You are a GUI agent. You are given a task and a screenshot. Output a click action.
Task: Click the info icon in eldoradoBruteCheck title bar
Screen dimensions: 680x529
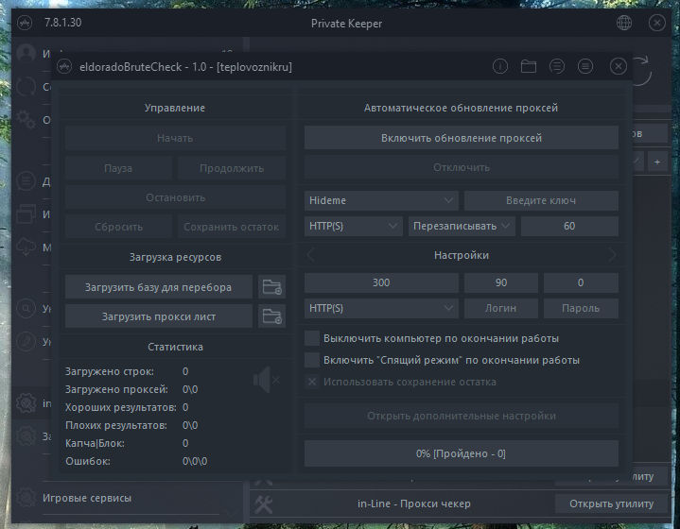pyautogui.click(x=500, y=66)
